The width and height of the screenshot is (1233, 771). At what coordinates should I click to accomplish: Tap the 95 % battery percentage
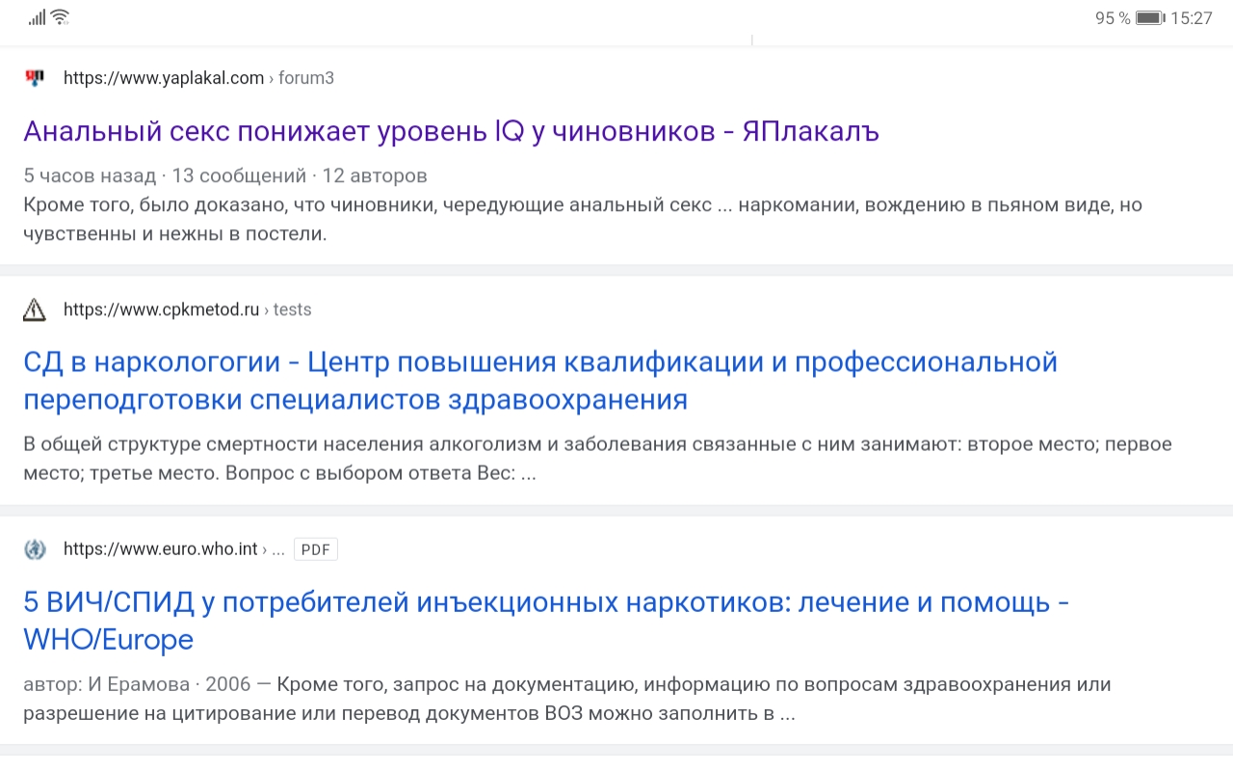click(1113, 18)
